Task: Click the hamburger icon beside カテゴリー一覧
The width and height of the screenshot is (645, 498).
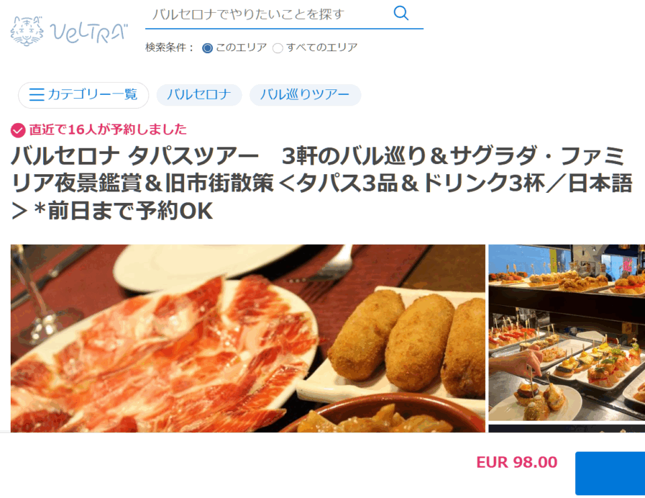Action: [36, 95]
